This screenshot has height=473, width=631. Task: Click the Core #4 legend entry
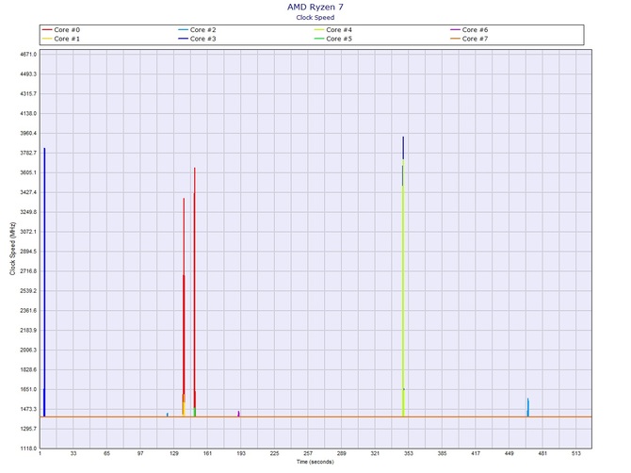333,30
